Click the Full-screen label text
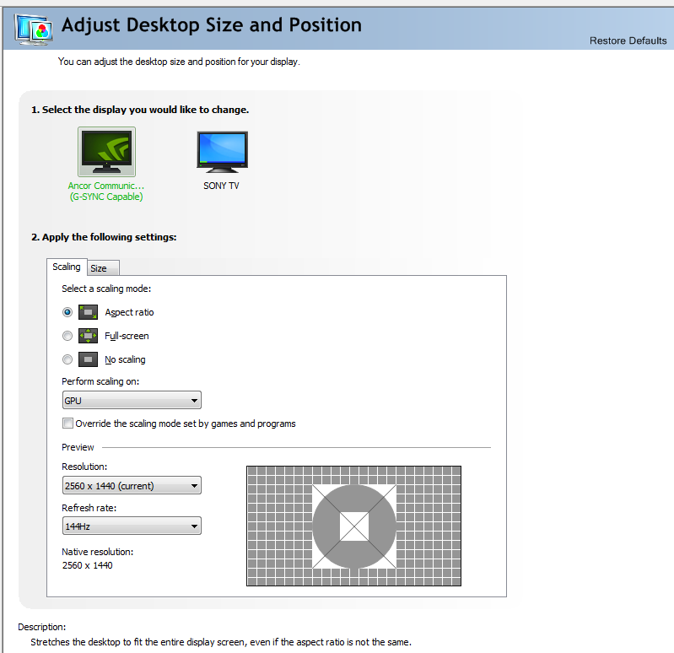674x653 pixels. point(127,336)
